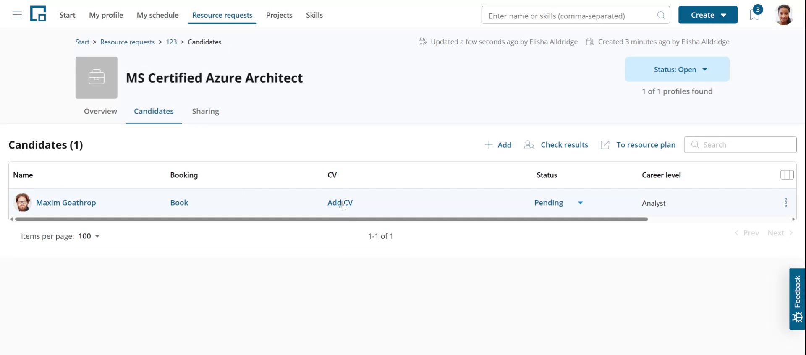
Task: Open the three-dot row menu for Maxim Goathrop
Action: point(786,203)
